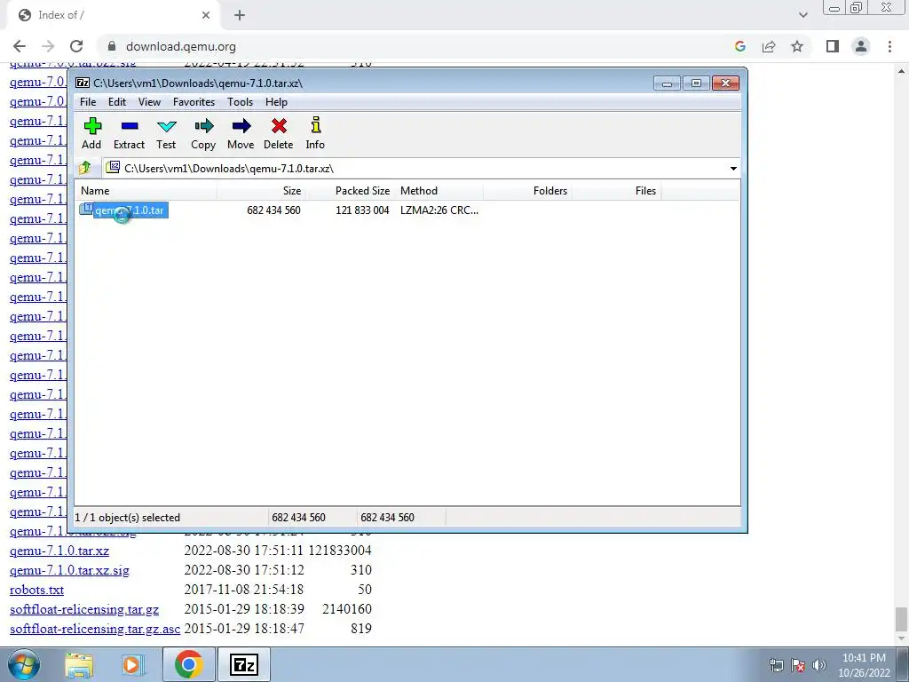Open the Chrome three-dot menu
The width and height of the screenshot is (909, 682).
889,46
